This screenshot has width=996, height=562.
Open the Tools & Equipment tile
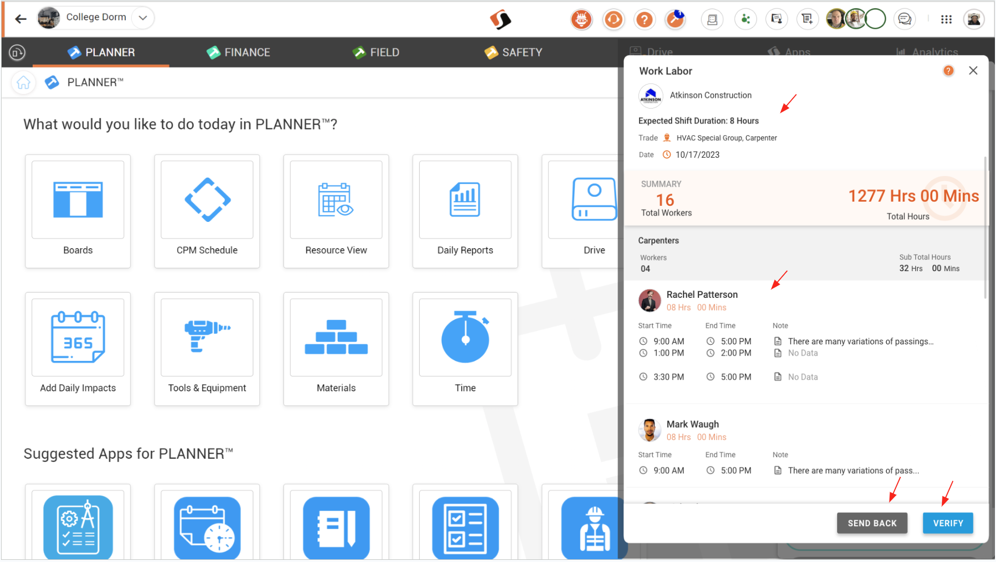pos(207,349)
